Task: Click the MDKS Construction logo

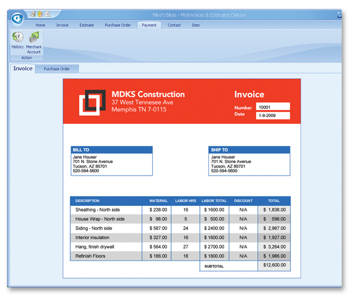Action: click(x=92, y=102)
